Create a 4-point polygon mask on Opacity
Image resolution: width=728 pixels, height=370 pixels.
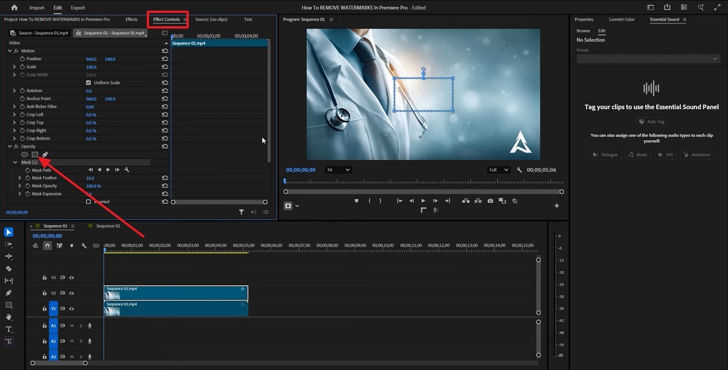pyautogui.click(x=35, y=154)
